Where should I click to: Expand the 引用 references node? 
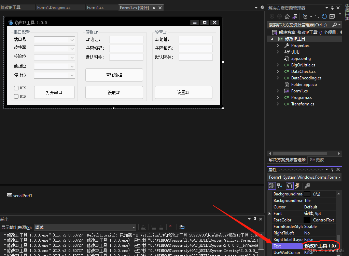[x=278, y=52]
